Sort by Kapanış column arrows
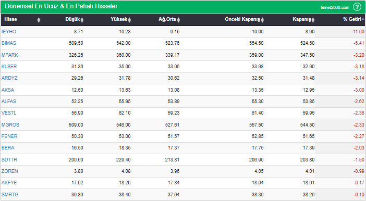The height and width of the screenshot is (201, 366). click(x=313, y=20)
